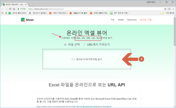This screenshot has height=108, width=176.
Task: Select the 파일 선택 radio option
Action: point(65,45)
